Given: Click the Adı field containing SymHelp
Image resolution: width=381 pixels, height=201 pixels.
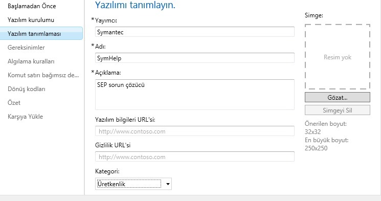Looking at the screenshot, I should tap(195, 58).
